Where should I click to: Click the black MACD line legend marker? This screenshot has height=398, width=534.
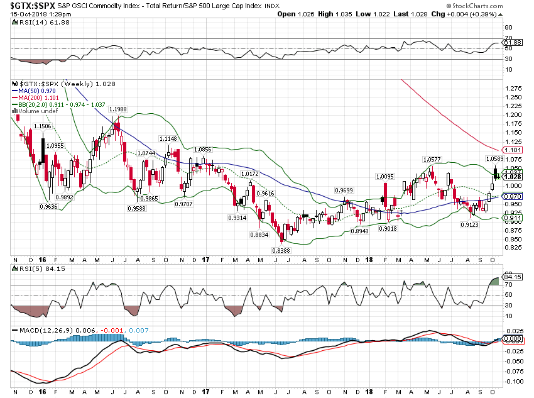pos(14,330)
